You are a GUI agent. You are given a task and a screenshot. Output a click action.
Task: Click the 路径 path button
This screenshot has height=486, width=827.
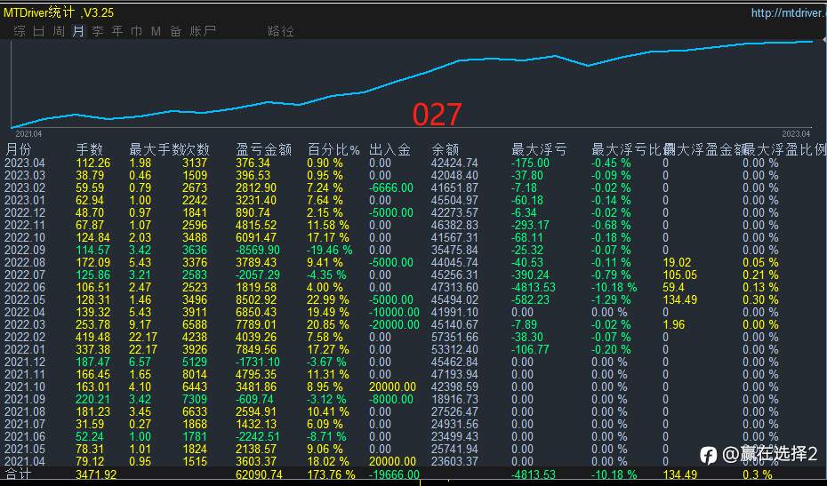pyautogui.click(x=280, y=31)
